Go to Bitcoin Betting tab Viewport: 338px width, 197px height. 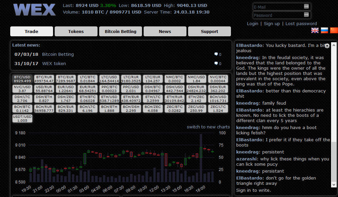121,31
